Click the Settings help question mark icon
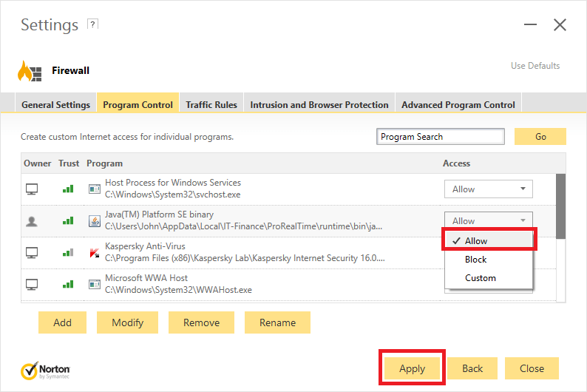587x392 pixels. 92,24
